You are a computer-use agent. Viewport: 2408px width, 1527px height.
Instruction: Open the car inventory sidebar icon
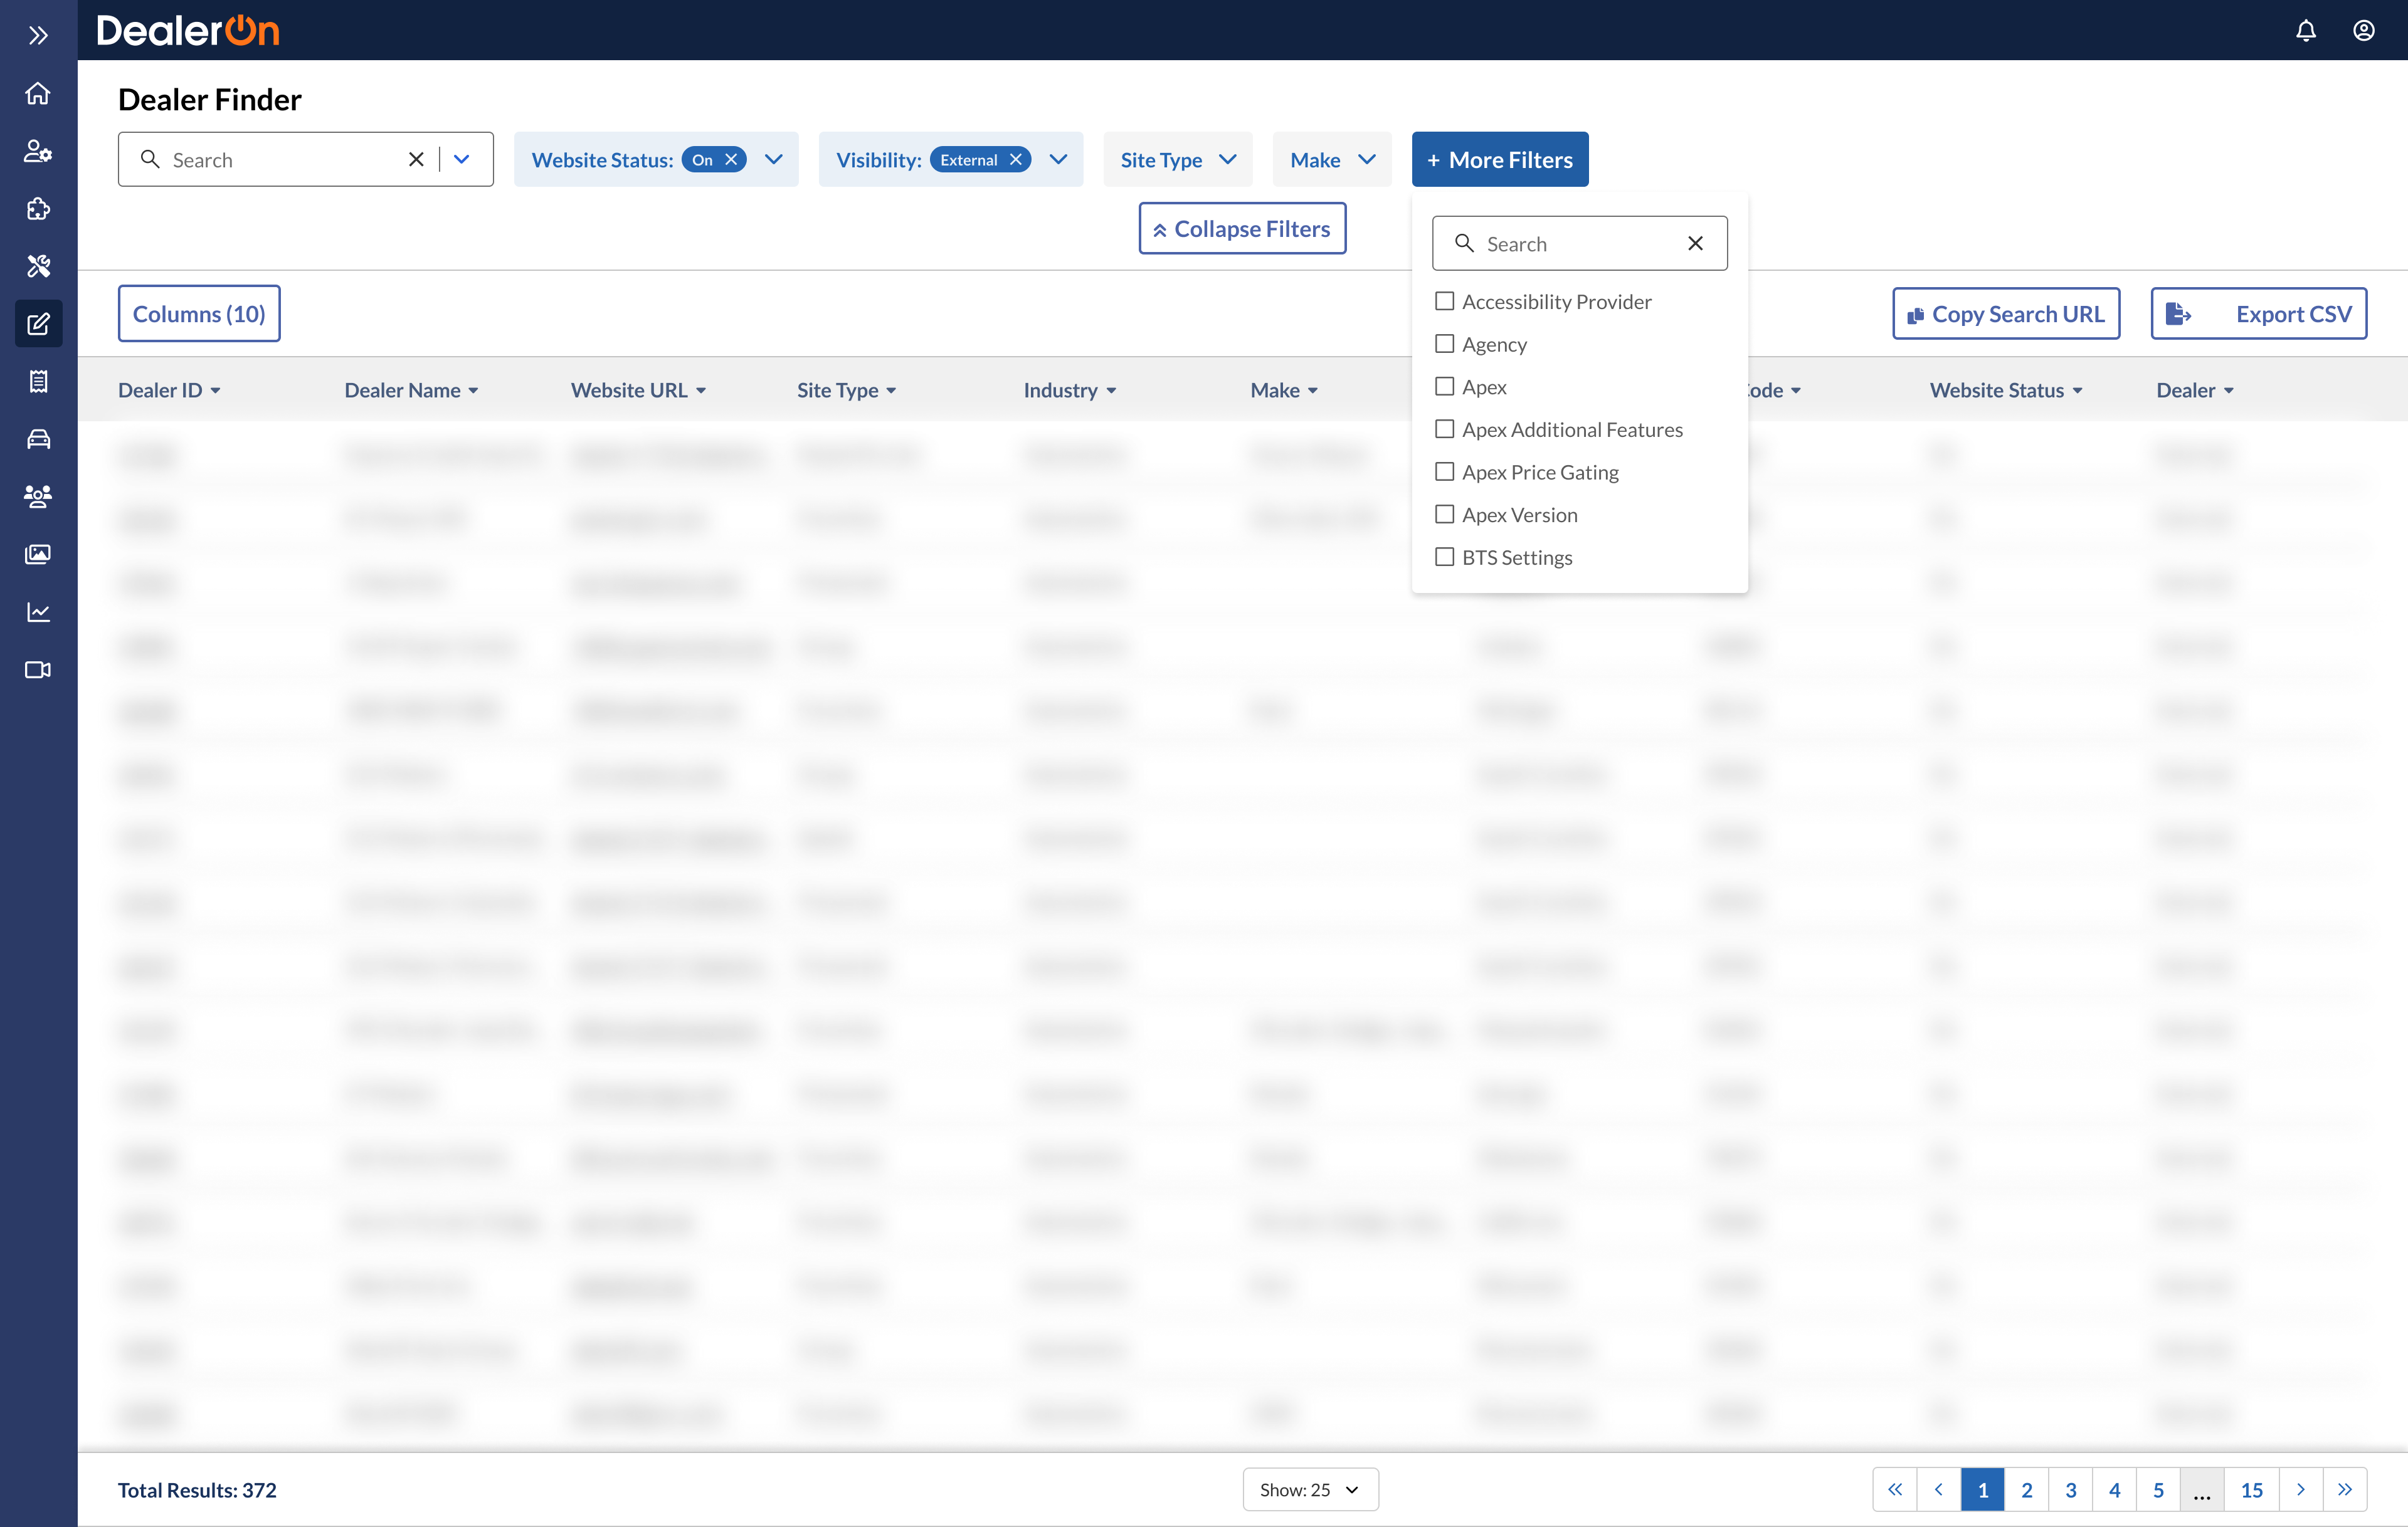[x=38, y=439]
